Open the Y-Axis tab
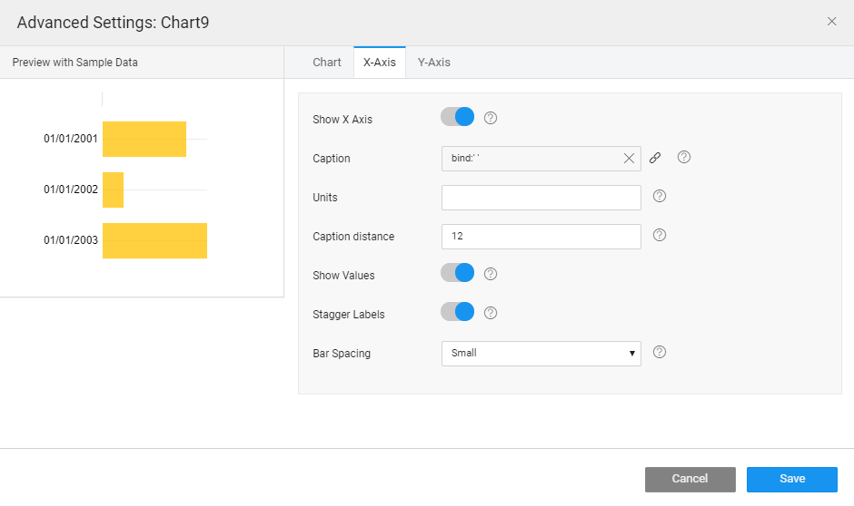The width and height of the screenshot is (854, 506). [433, 63]
